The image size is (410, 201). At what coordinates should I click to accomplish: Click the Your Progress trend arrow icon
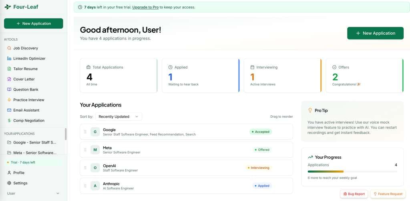pos(310,157)
